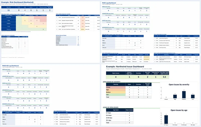
Task: Click the Medium bar in the severity chart
Action: coord(184,95)
